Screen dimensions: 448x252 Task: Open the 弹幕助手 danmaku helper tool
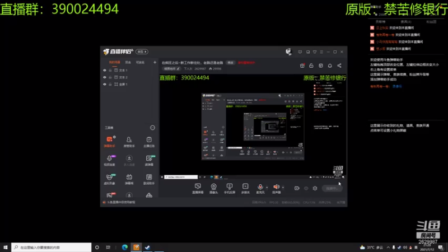(x=109, y=142)
